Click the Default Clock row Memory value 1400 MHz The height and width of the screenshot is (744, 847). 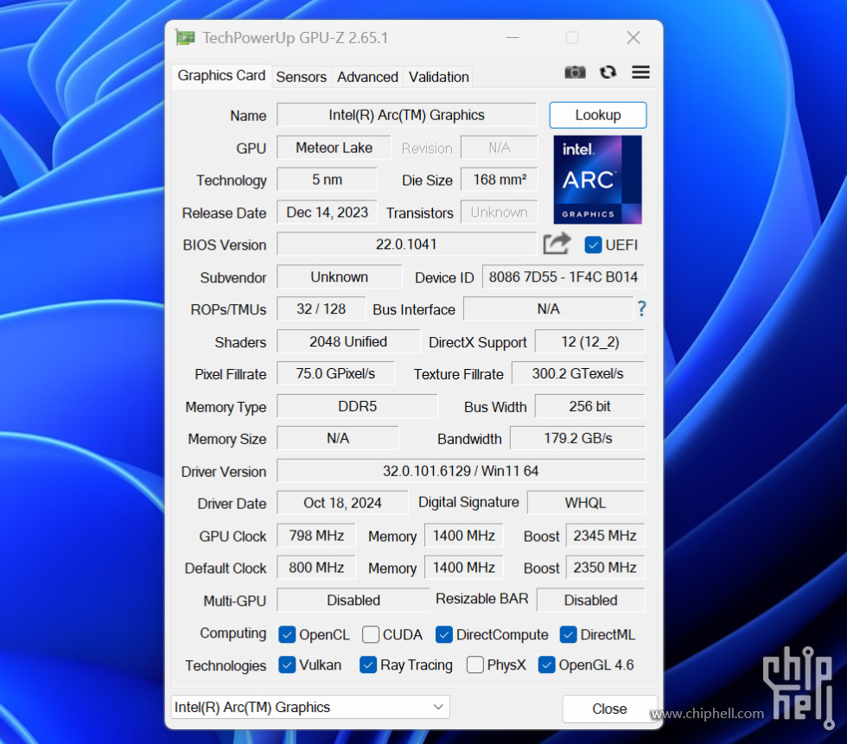point(463,568)
